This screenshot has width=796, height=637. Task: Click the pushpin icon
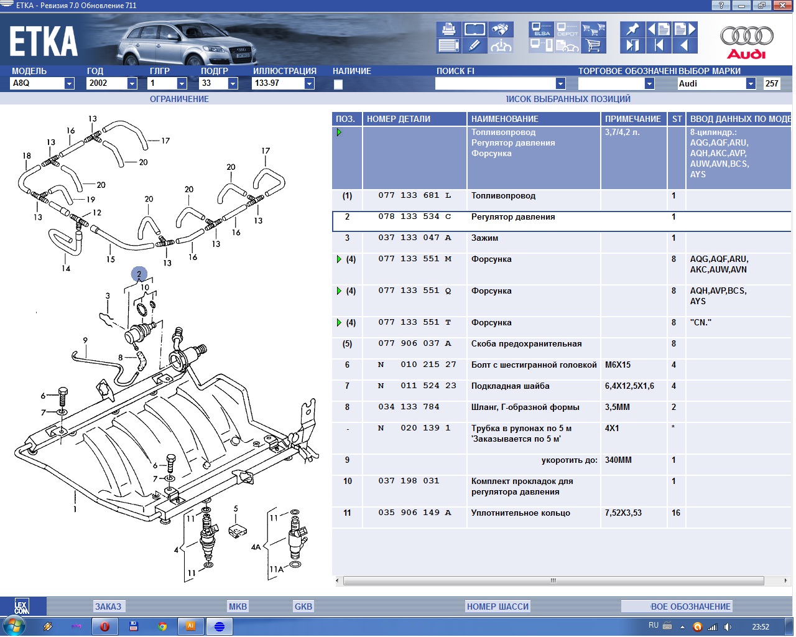click(x=632, y=29)
